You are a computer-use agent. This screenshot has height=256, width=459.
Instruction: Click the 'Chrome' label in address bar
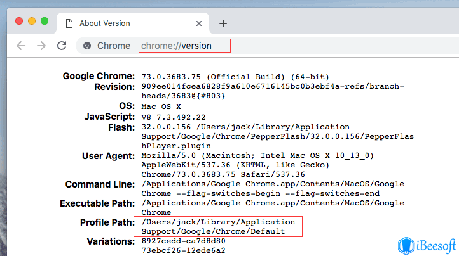(x=114, y=46)
